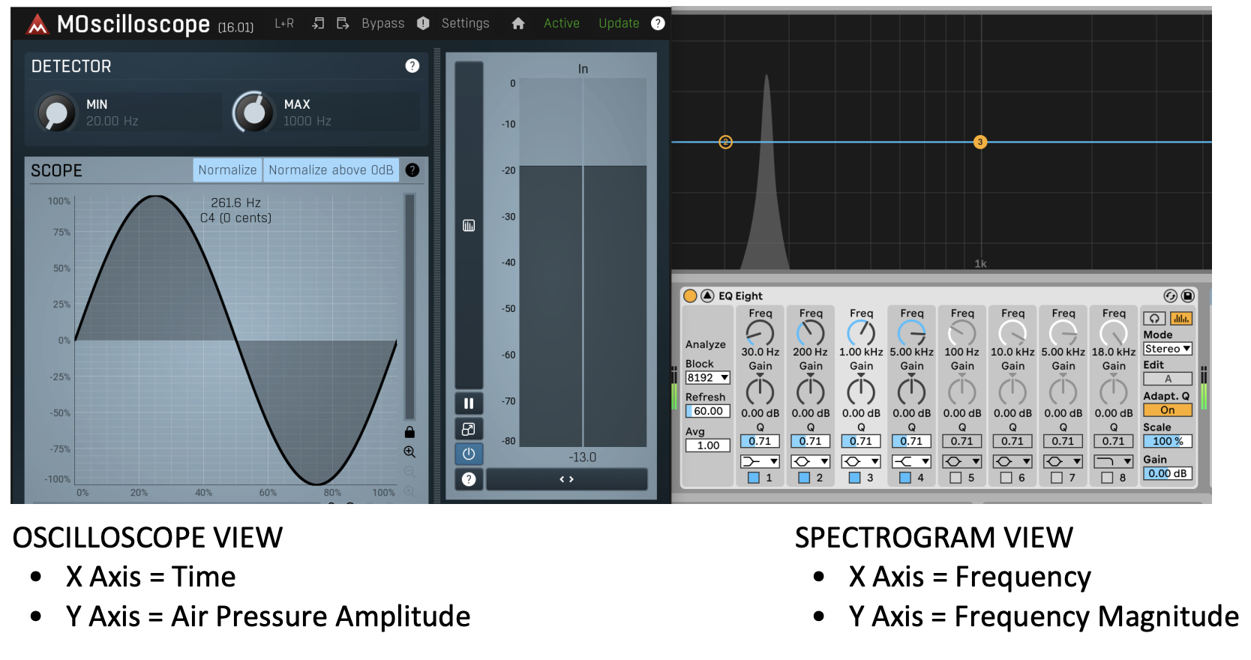
Task: Open Settings in MOscilloscope header
Action: (x=465, y=23)
